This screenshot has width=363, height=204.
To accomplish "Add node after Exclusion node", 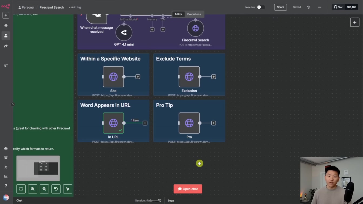I will [x=214, y=77].
